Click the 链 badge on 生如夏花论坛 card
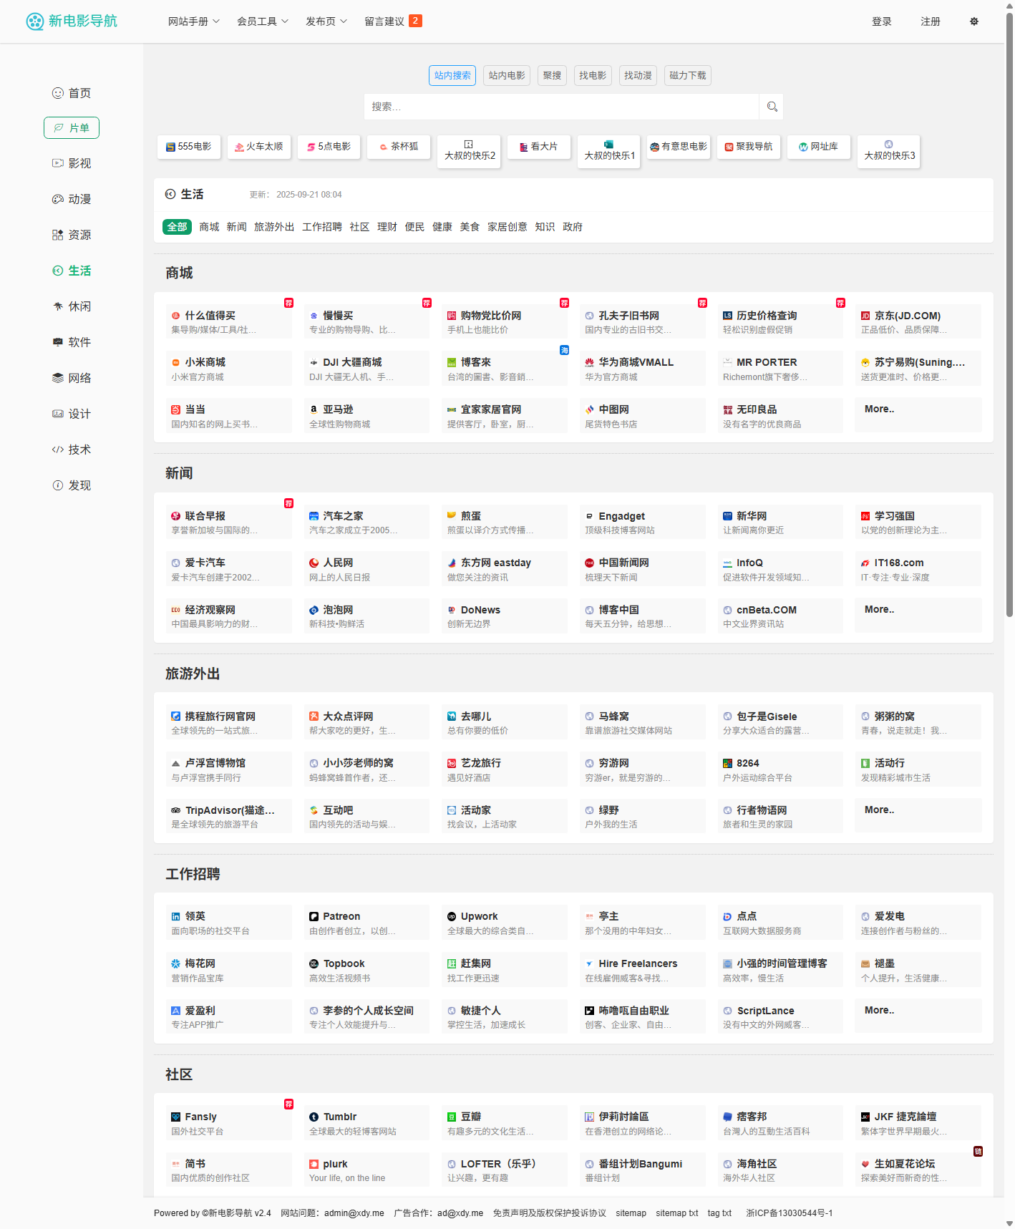 (978, 1151)
